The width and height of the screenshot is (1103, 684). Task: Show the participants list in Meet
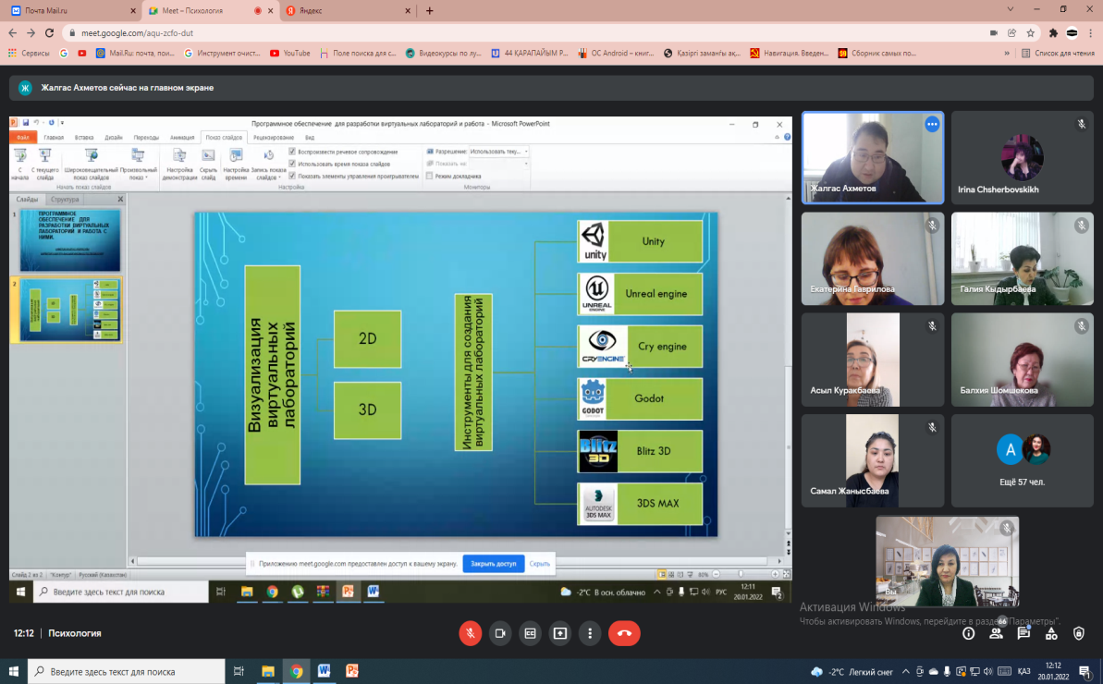[996, 633]
